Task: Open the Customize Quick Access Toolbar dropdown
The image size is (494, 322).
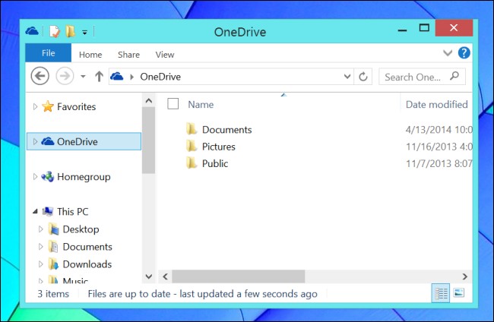Action: (84, 32)
